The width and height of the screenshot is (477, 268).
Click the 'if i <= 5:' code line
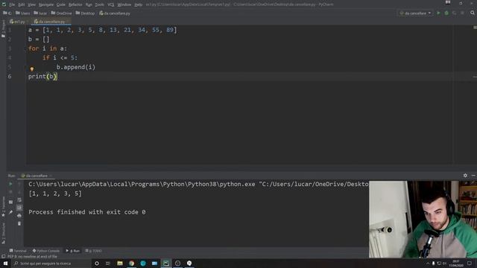coord(60,58)
